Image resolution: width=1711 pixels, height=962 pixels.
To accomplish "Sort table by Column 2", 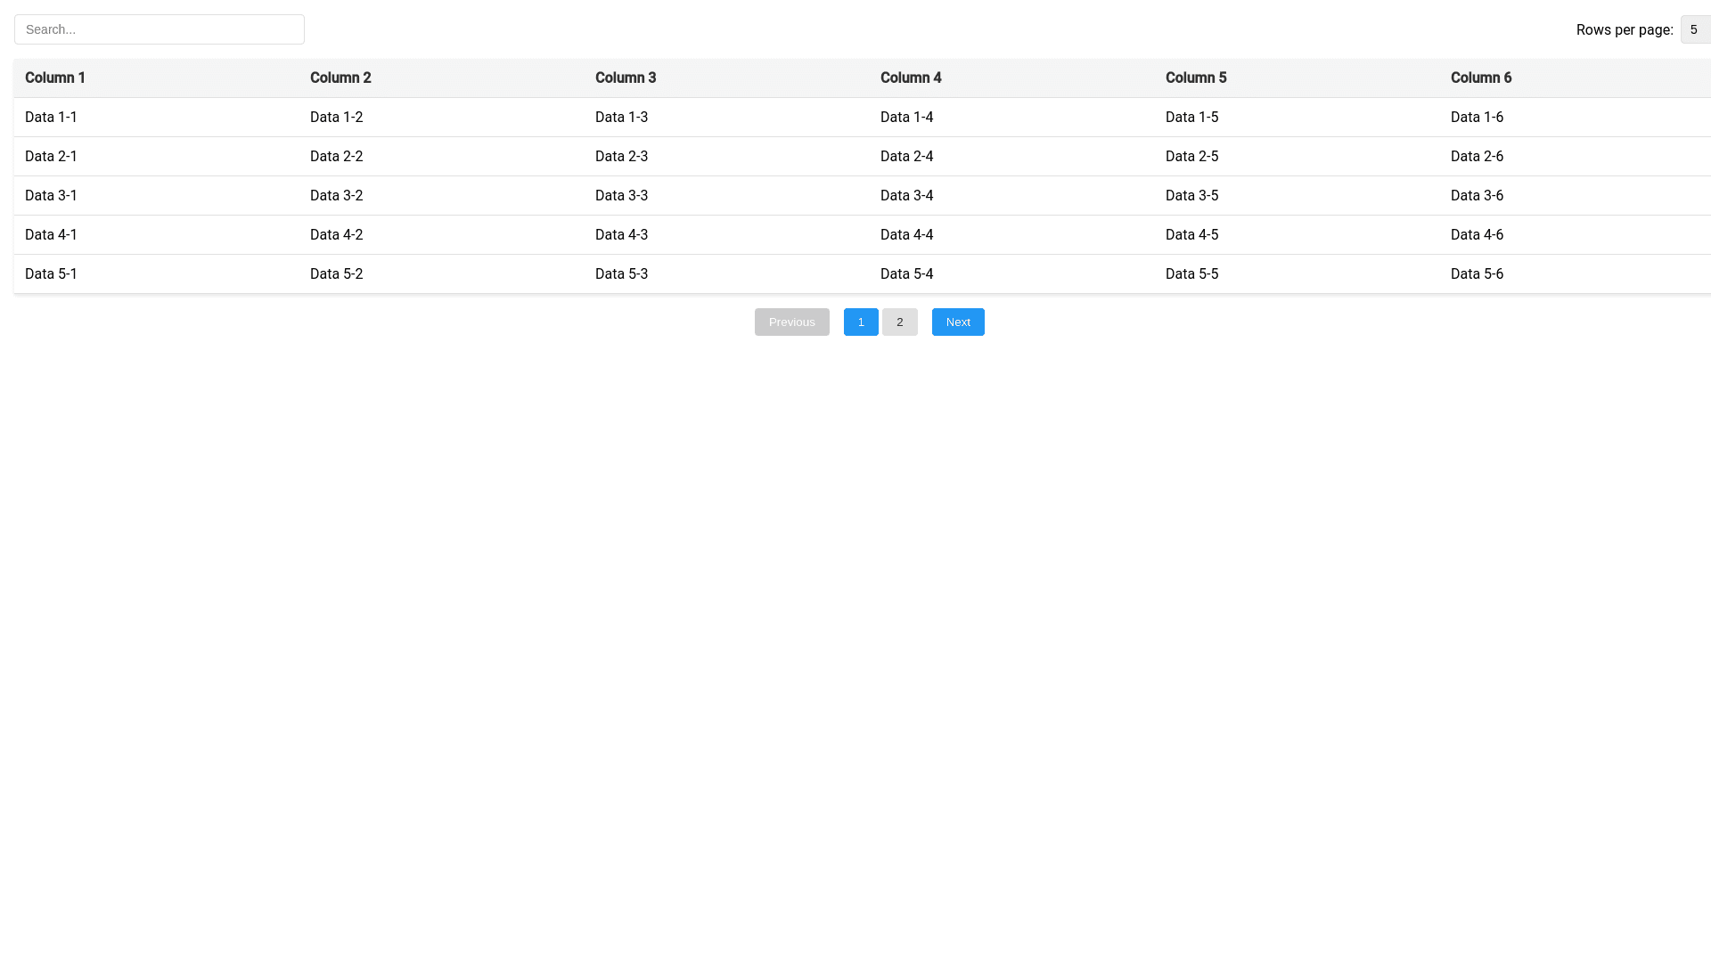I will point(340,77).
